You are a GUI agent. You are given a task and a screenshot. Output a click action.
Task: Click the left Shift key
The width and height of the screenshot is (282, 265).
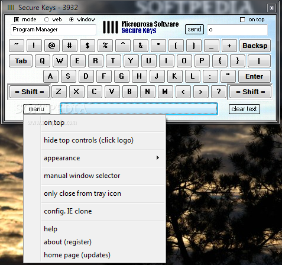point(30,92)
